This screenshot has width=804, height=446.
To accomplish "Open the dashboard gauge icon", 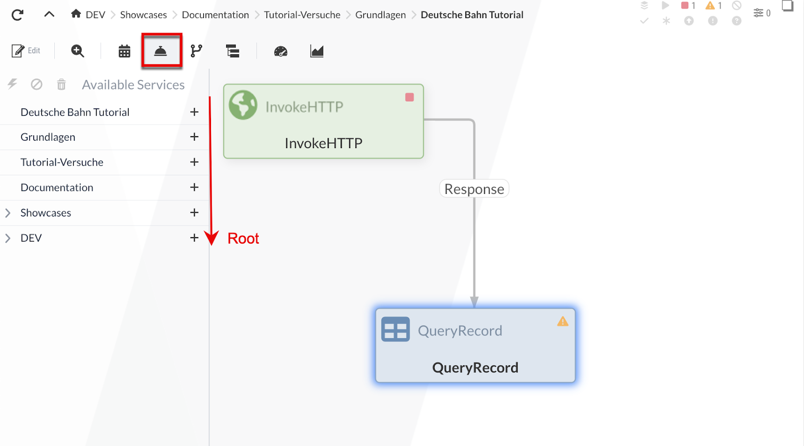I will [x=280, y=51].
